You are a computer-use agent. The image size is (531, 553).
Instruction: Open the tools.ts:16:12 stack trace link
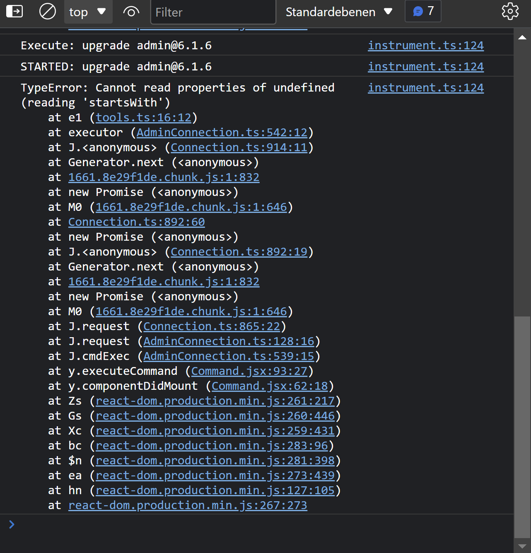click(144, 117)
